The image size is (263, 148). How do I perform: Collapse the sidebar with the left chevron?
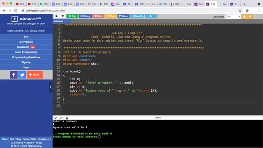[51, 87]
